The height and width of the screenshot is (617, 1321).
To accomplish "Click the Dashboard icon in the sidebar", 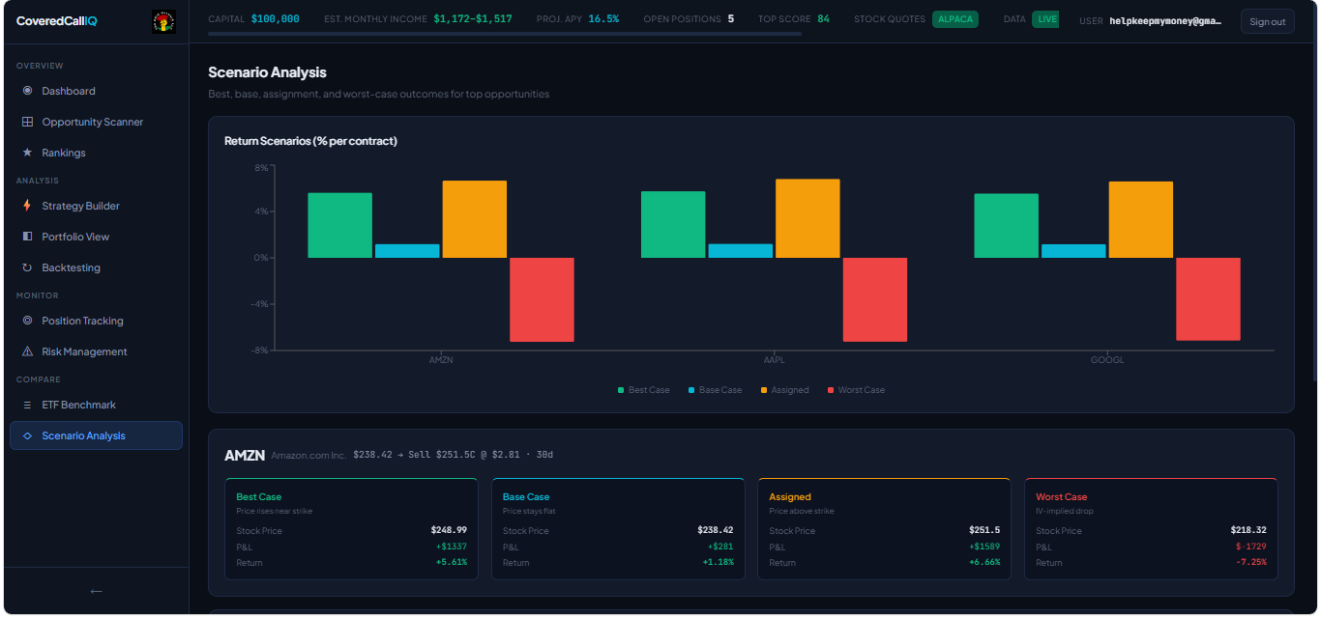I will [27, 91].
